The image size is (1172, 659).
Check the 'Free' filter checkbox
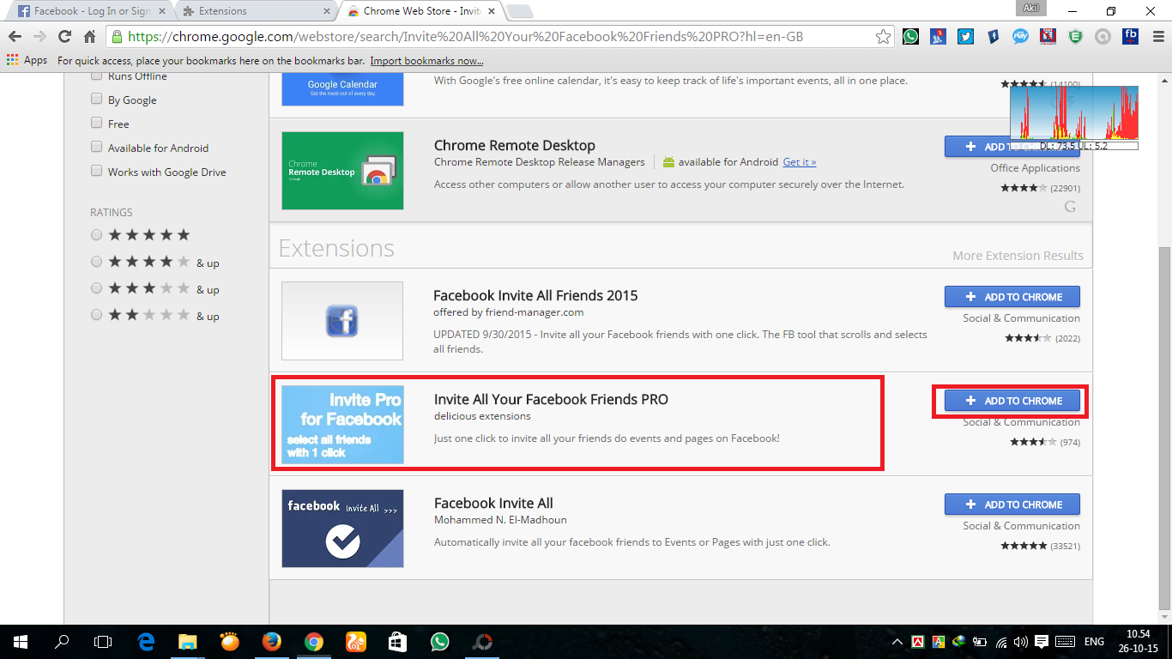coord(97,124)
